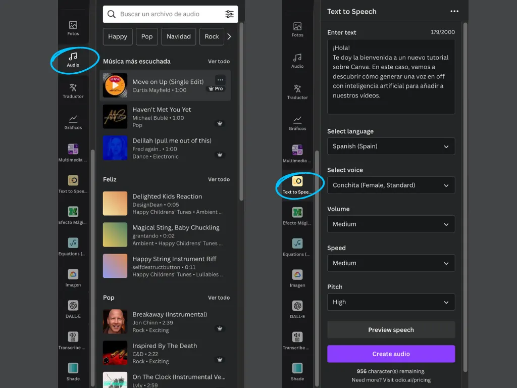The width and height of the screenshot is (517, 388).
Task: Expand the Volume dropdown
Action: tap(391, 224)
